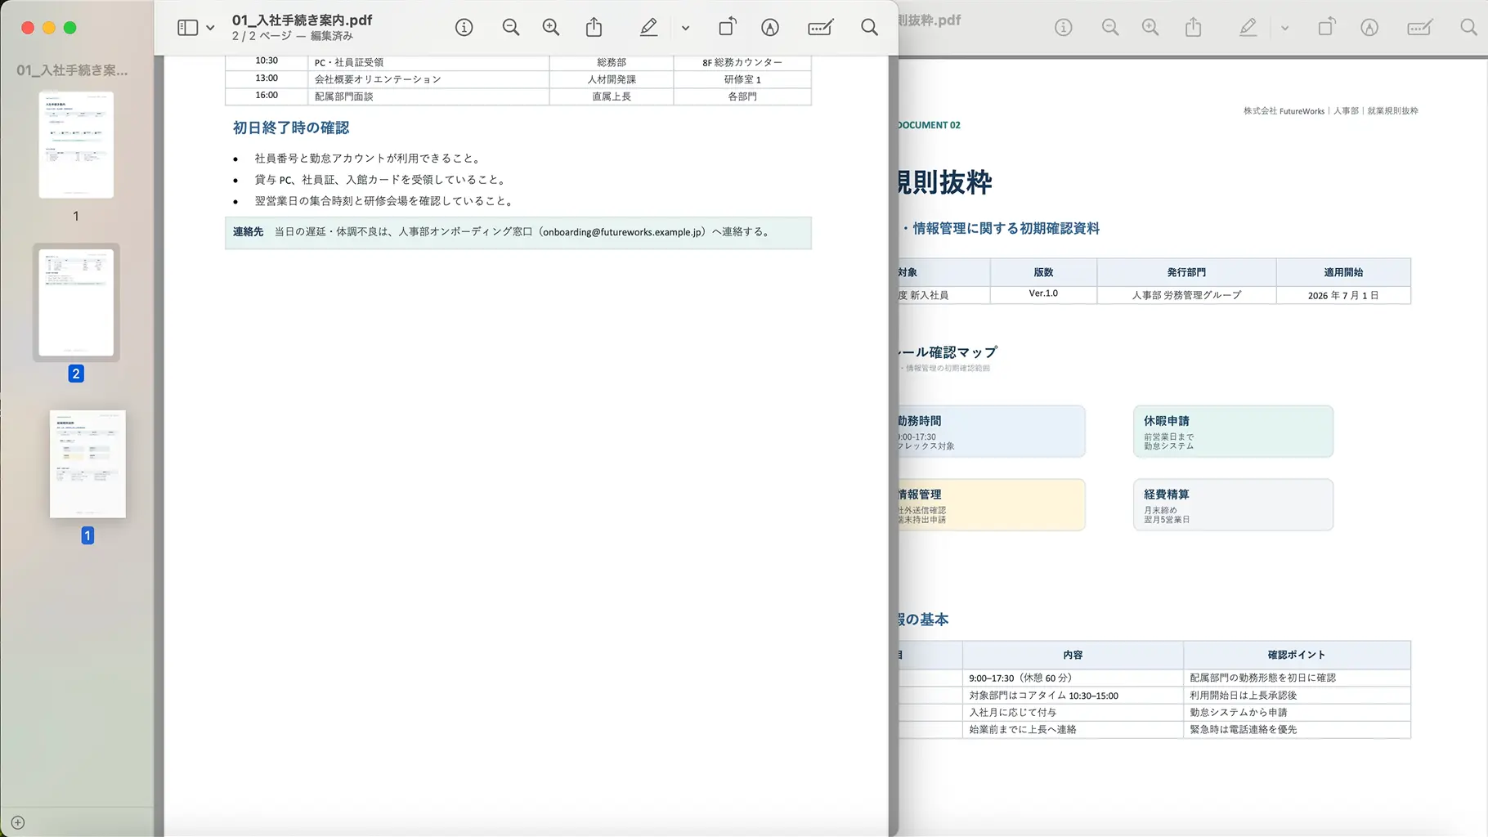Rotate page in front Preview window
The image size is (1488, 837).
pyautogui.click(x=727, y=27)
